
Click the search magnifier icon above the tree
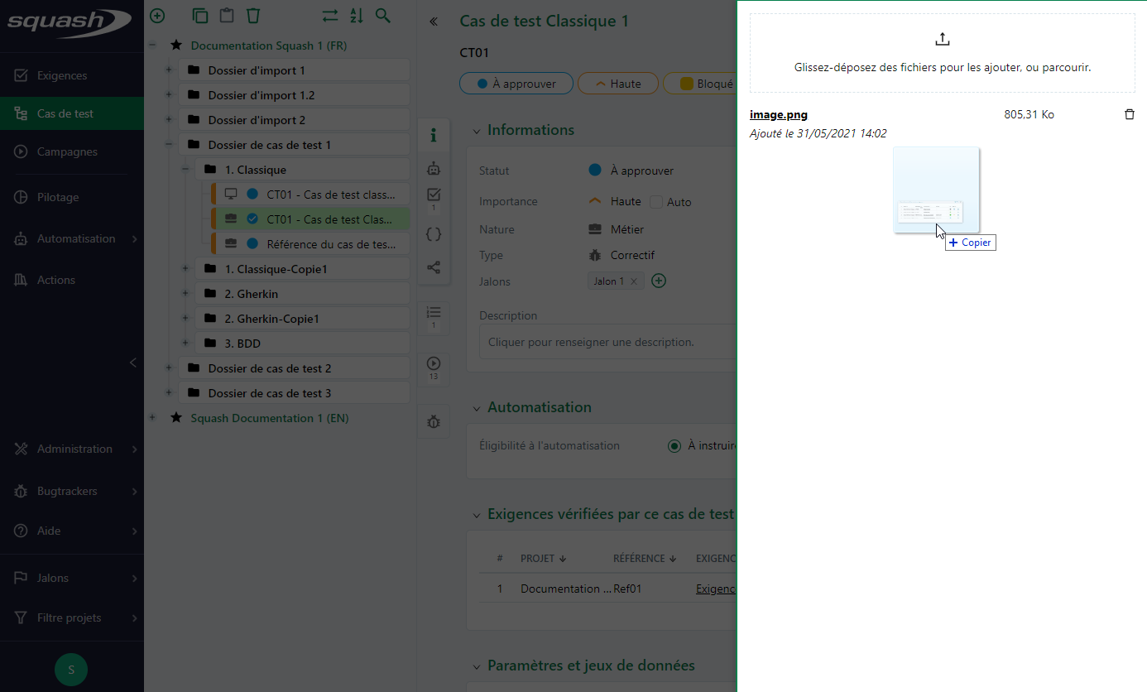point(382,16)
